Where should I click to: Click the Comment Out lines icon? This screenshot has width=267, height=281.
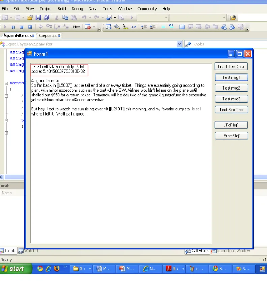pos(163,27)
